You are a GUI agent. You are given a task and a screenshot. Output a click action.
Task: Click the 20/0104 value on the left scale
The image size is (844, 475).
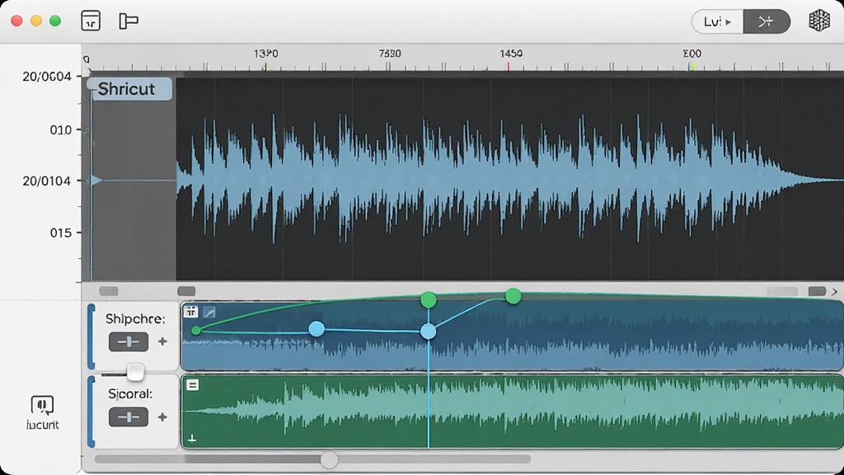coord(46,181)
